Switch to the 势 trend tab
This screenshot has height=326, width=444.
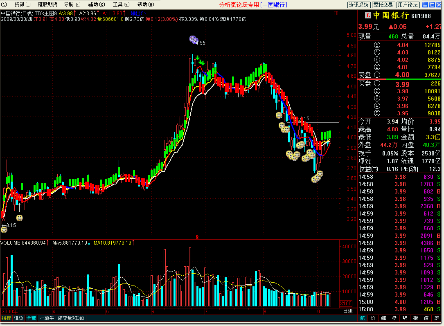click(x=405, y=318)
